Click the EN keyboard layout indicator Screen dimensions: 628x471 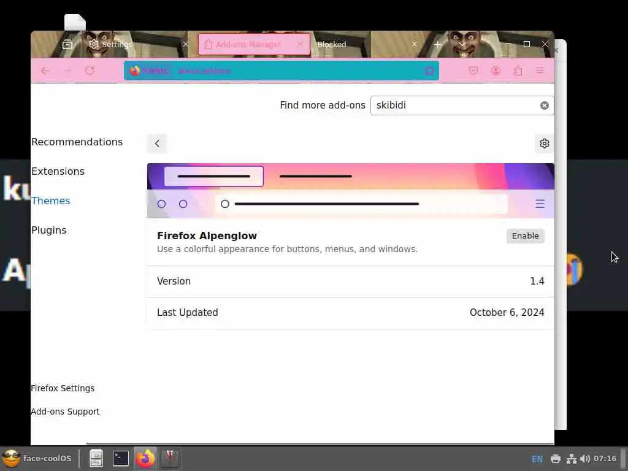(x=537, y=459)
